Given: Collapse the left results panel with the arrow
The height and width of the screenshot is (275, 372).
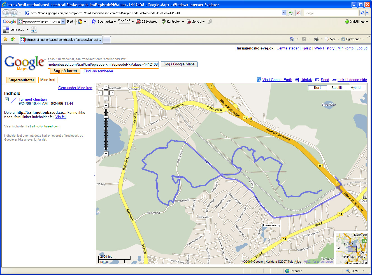Looking at the screenshot, I should pyautogui.click(x=95, y=175).
